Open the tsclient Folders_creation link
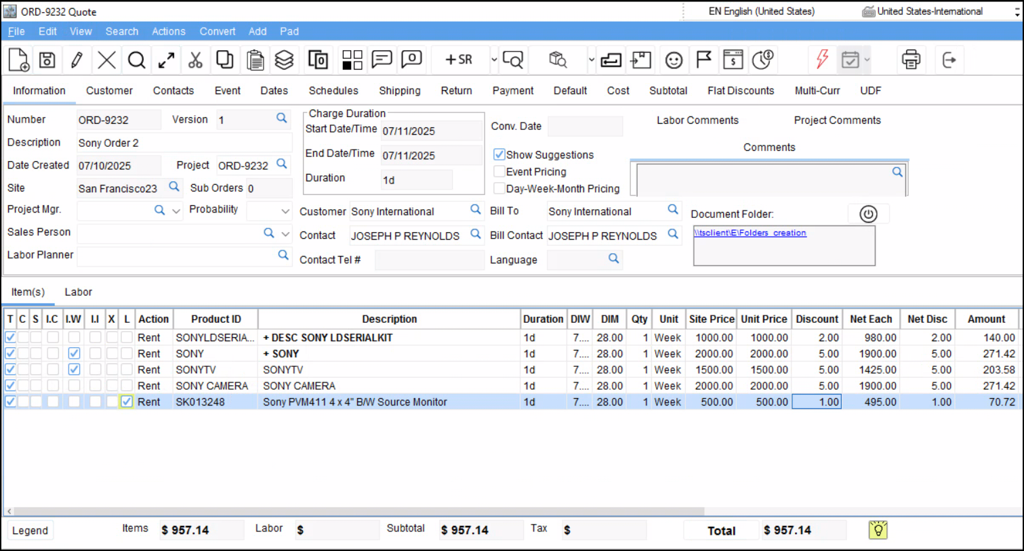Viewport: 1024px width, 551px height. [x=750, y=233]
